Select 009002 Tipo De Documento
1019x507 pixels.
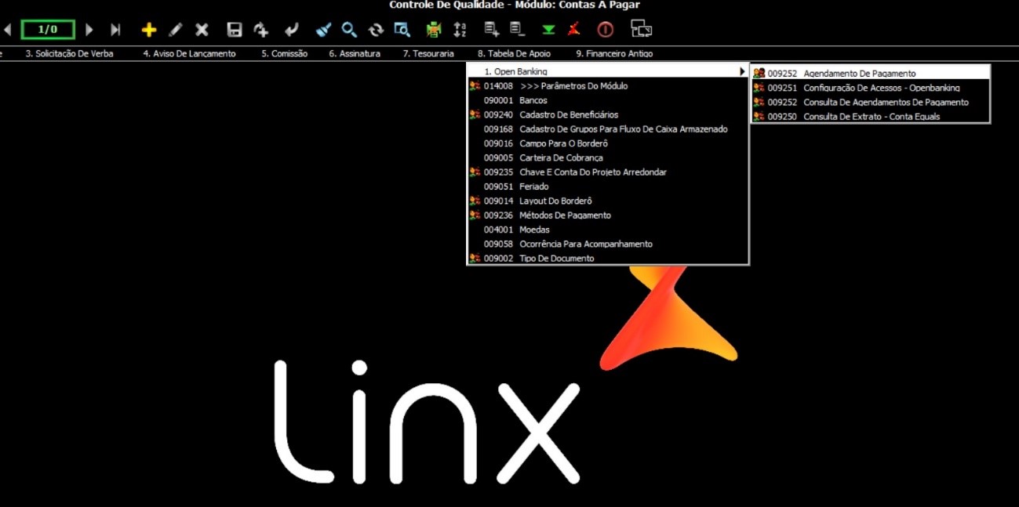[608, 258]
